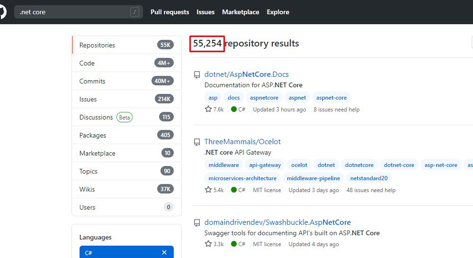Click the middleware topic tag
This screenshot has width=473, height=258.
(x=223, y=165)
